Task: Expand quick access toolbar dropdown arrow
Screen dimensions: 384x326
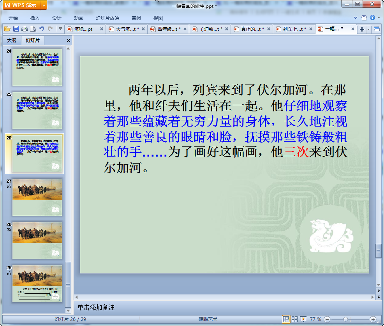Action: [60, 29]
